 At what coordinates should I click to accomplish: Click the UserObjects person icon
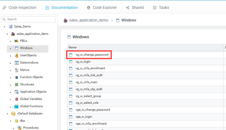tap(17, 55)
